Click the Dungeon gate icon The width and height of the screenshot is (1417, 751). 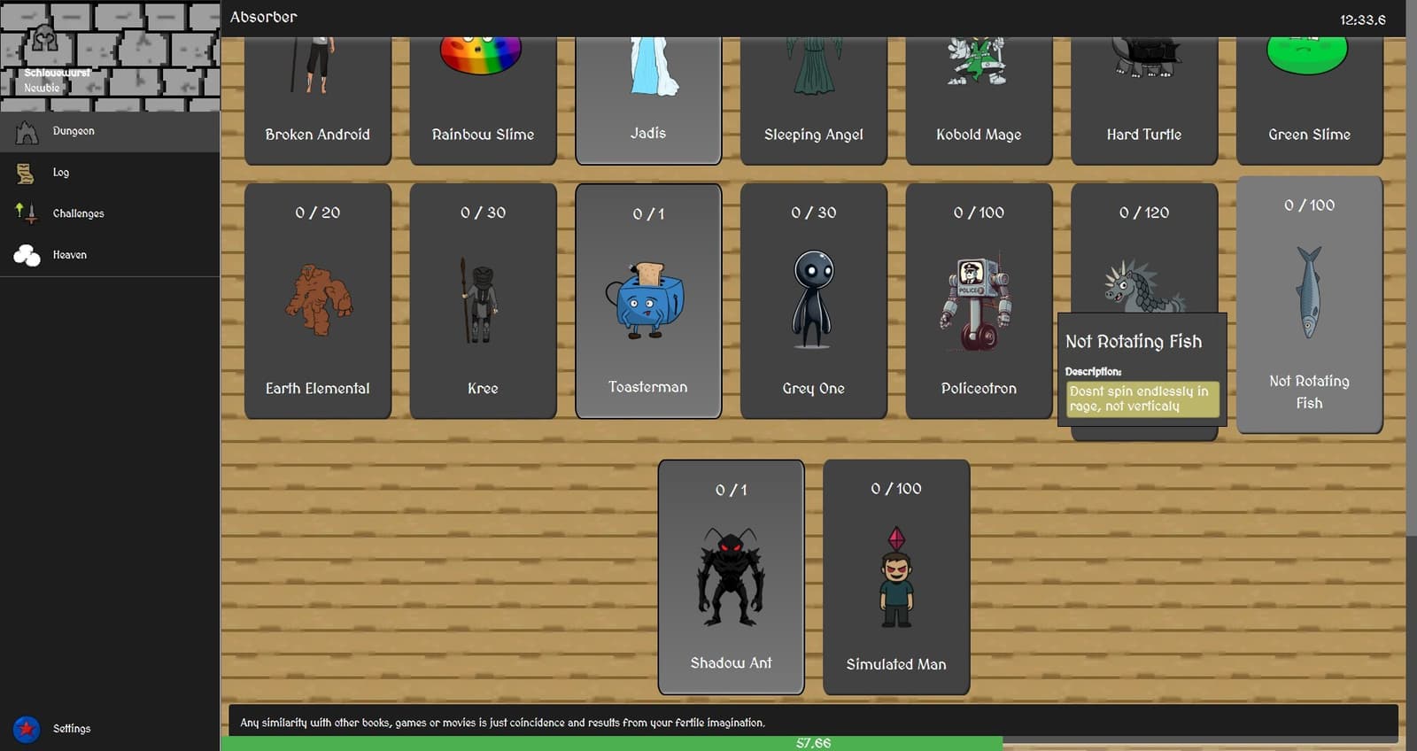(x=27, y=132)
